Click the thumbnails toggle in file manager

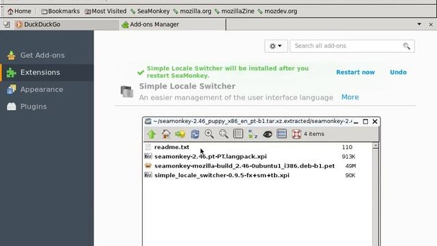click(282, 134)
